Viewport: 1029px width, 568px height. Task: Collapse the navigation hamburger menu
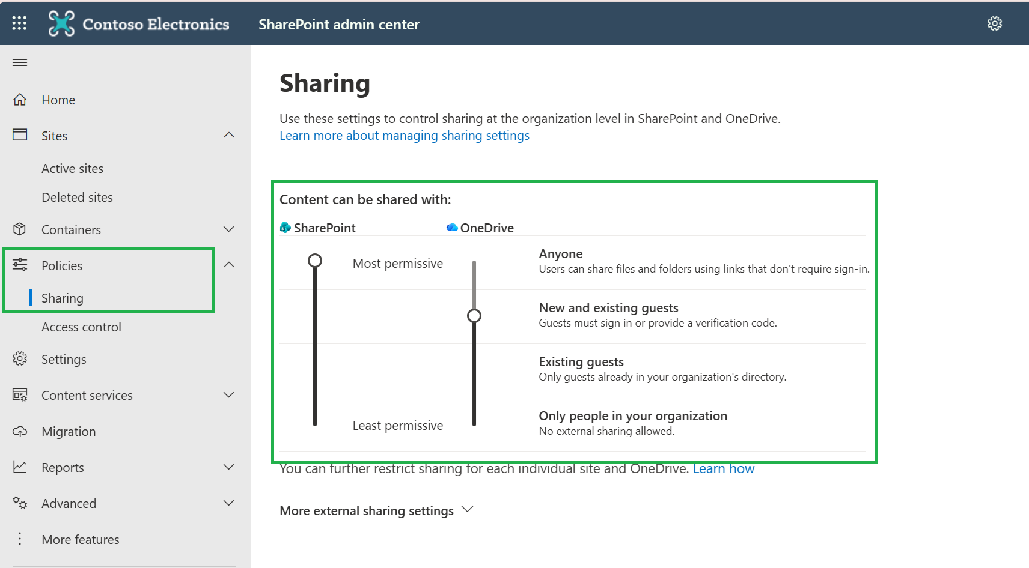(20, 63)
